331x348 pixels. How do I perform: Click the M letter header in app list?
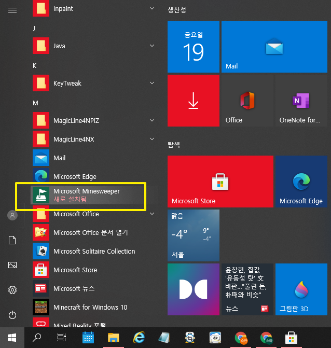35,103
